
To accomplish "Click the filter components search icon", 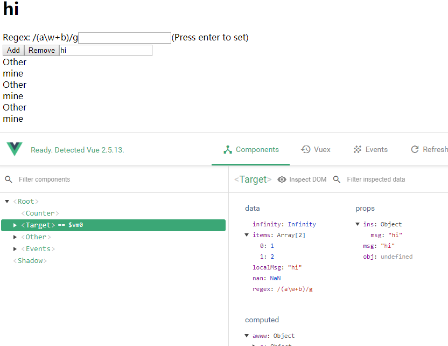I will tap(9, 179).
